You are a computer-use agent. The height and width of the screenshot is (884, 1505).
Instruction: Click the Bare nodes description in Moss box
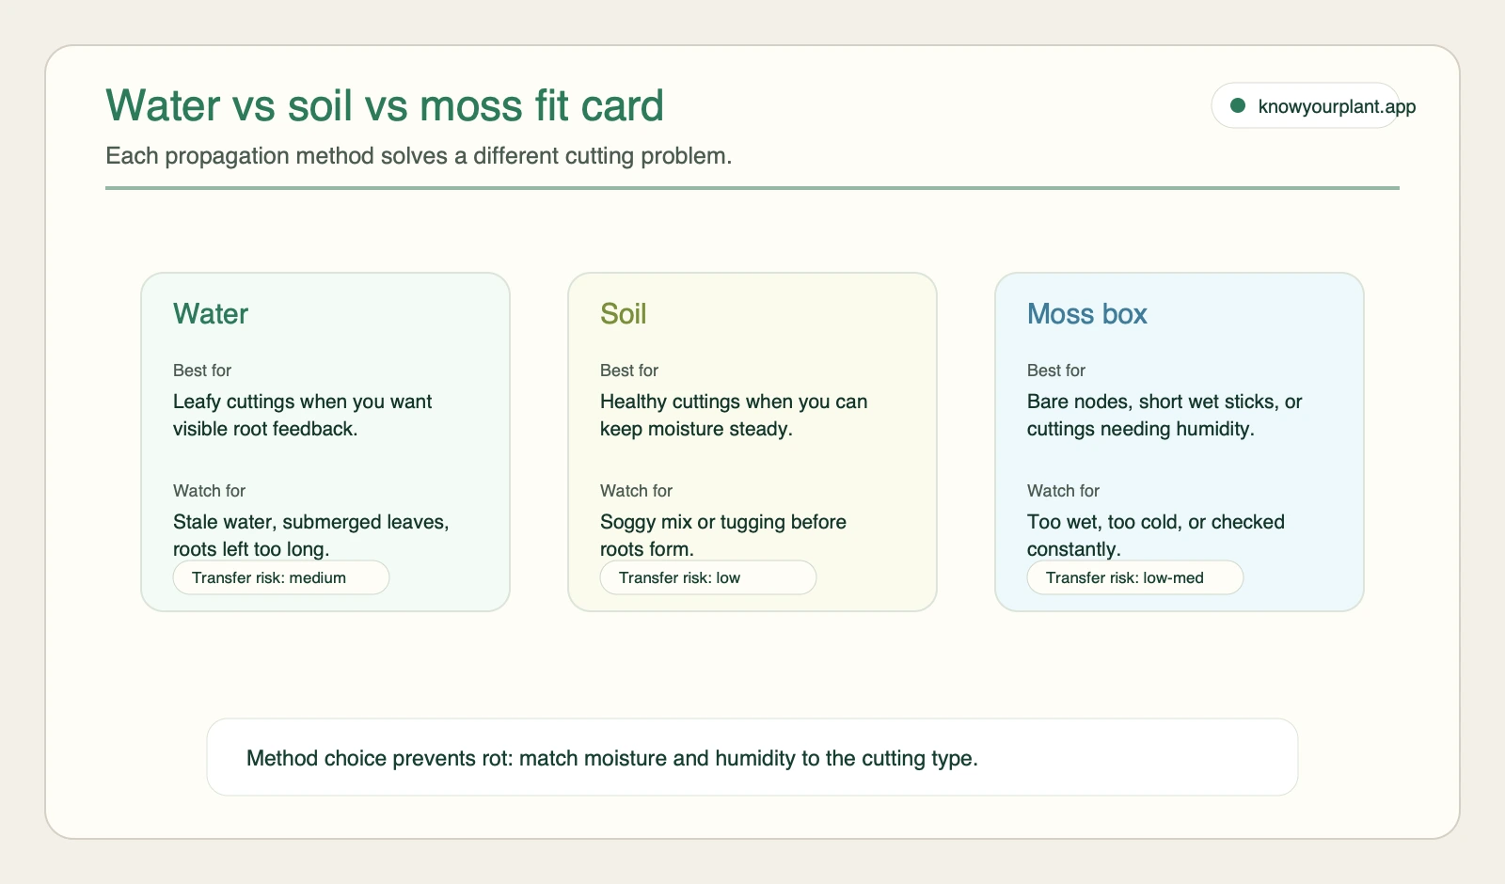click(x=1164, y=415)
